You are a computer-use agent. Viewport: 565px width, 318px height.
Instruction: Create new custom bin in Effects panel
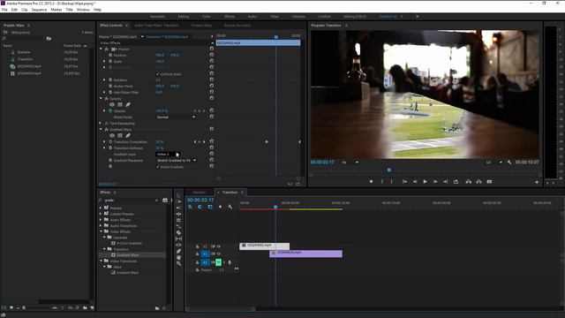(157, 308)
